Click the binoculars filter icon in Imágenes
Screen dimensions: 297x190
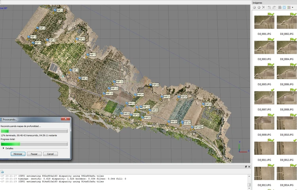[280, 8]
